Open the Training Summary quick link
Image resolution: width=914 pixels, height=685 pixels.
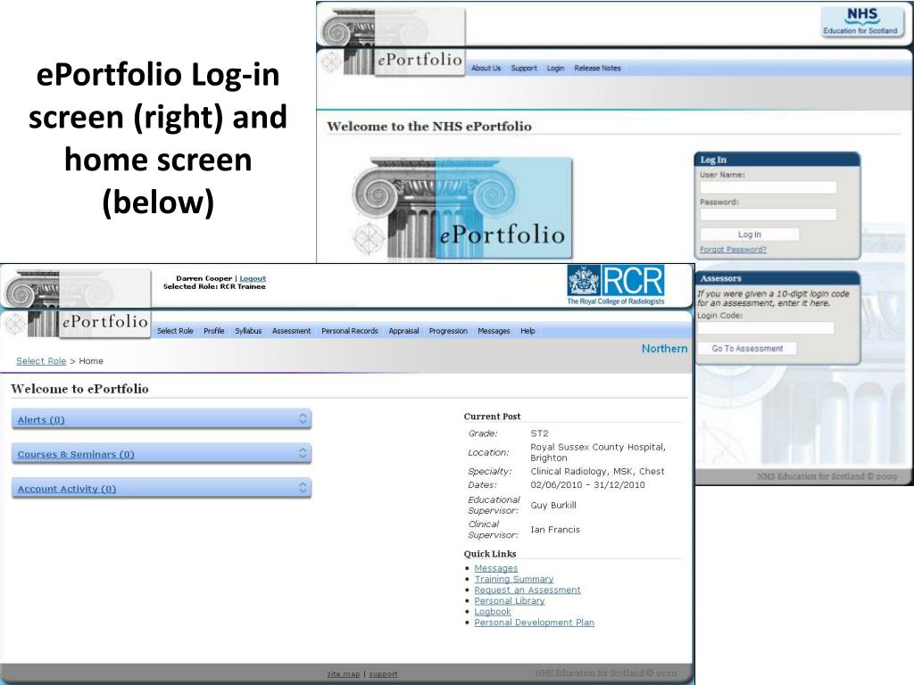point(514,579)
